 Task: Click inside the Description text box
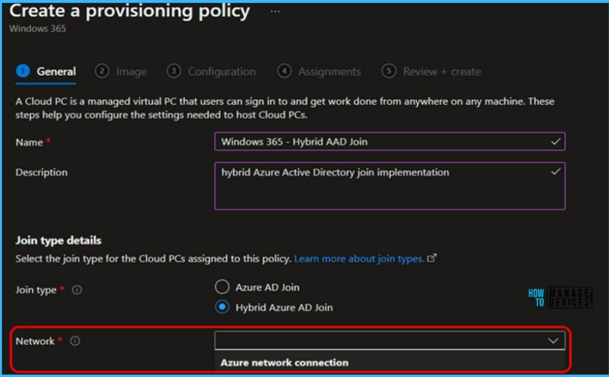coord(389,186)
